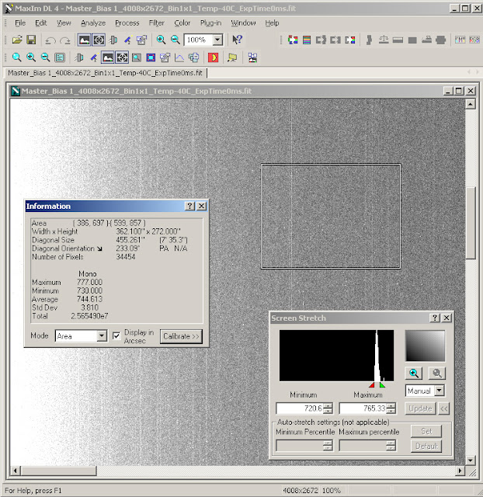Uncheck the Display in Arcsec checkbox
The width and height of the screenshot is (483, 497).
116,335
